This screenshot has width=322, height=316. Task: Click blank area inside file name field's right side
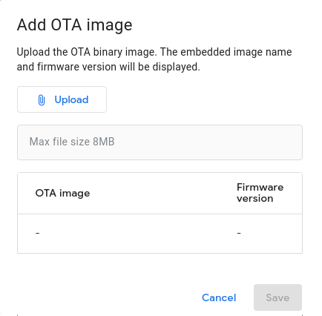(x=223, y=142)
